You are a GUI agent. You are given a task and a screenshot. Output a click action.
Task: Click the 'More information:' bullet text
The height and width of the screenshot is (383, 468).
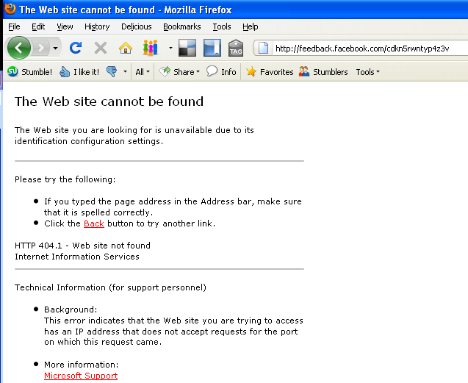point(81,365)
